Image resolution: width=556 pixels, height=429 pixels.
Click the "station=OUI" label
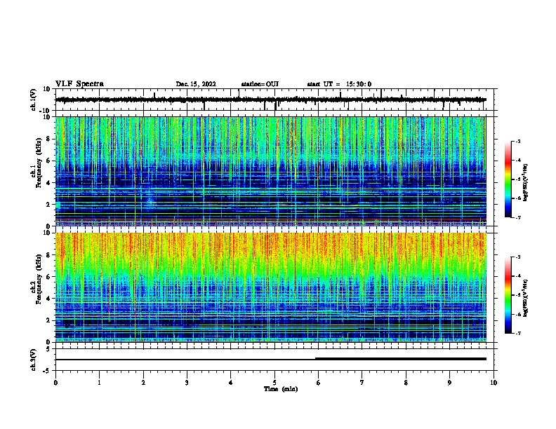pyautogui.click(x=260, y=84)
